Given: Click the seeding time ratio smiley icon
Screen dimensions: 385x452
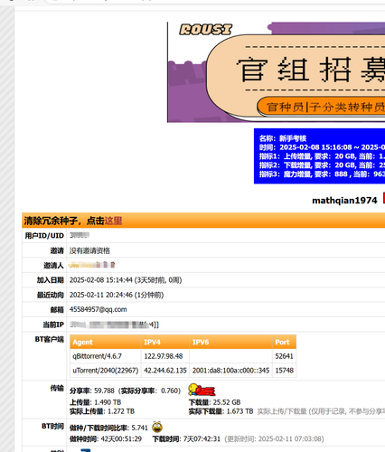Looking at the screenshot, I should (157, 427).
